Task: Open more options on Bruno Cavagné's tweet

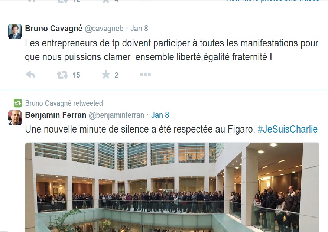Action: click(145, 75)
